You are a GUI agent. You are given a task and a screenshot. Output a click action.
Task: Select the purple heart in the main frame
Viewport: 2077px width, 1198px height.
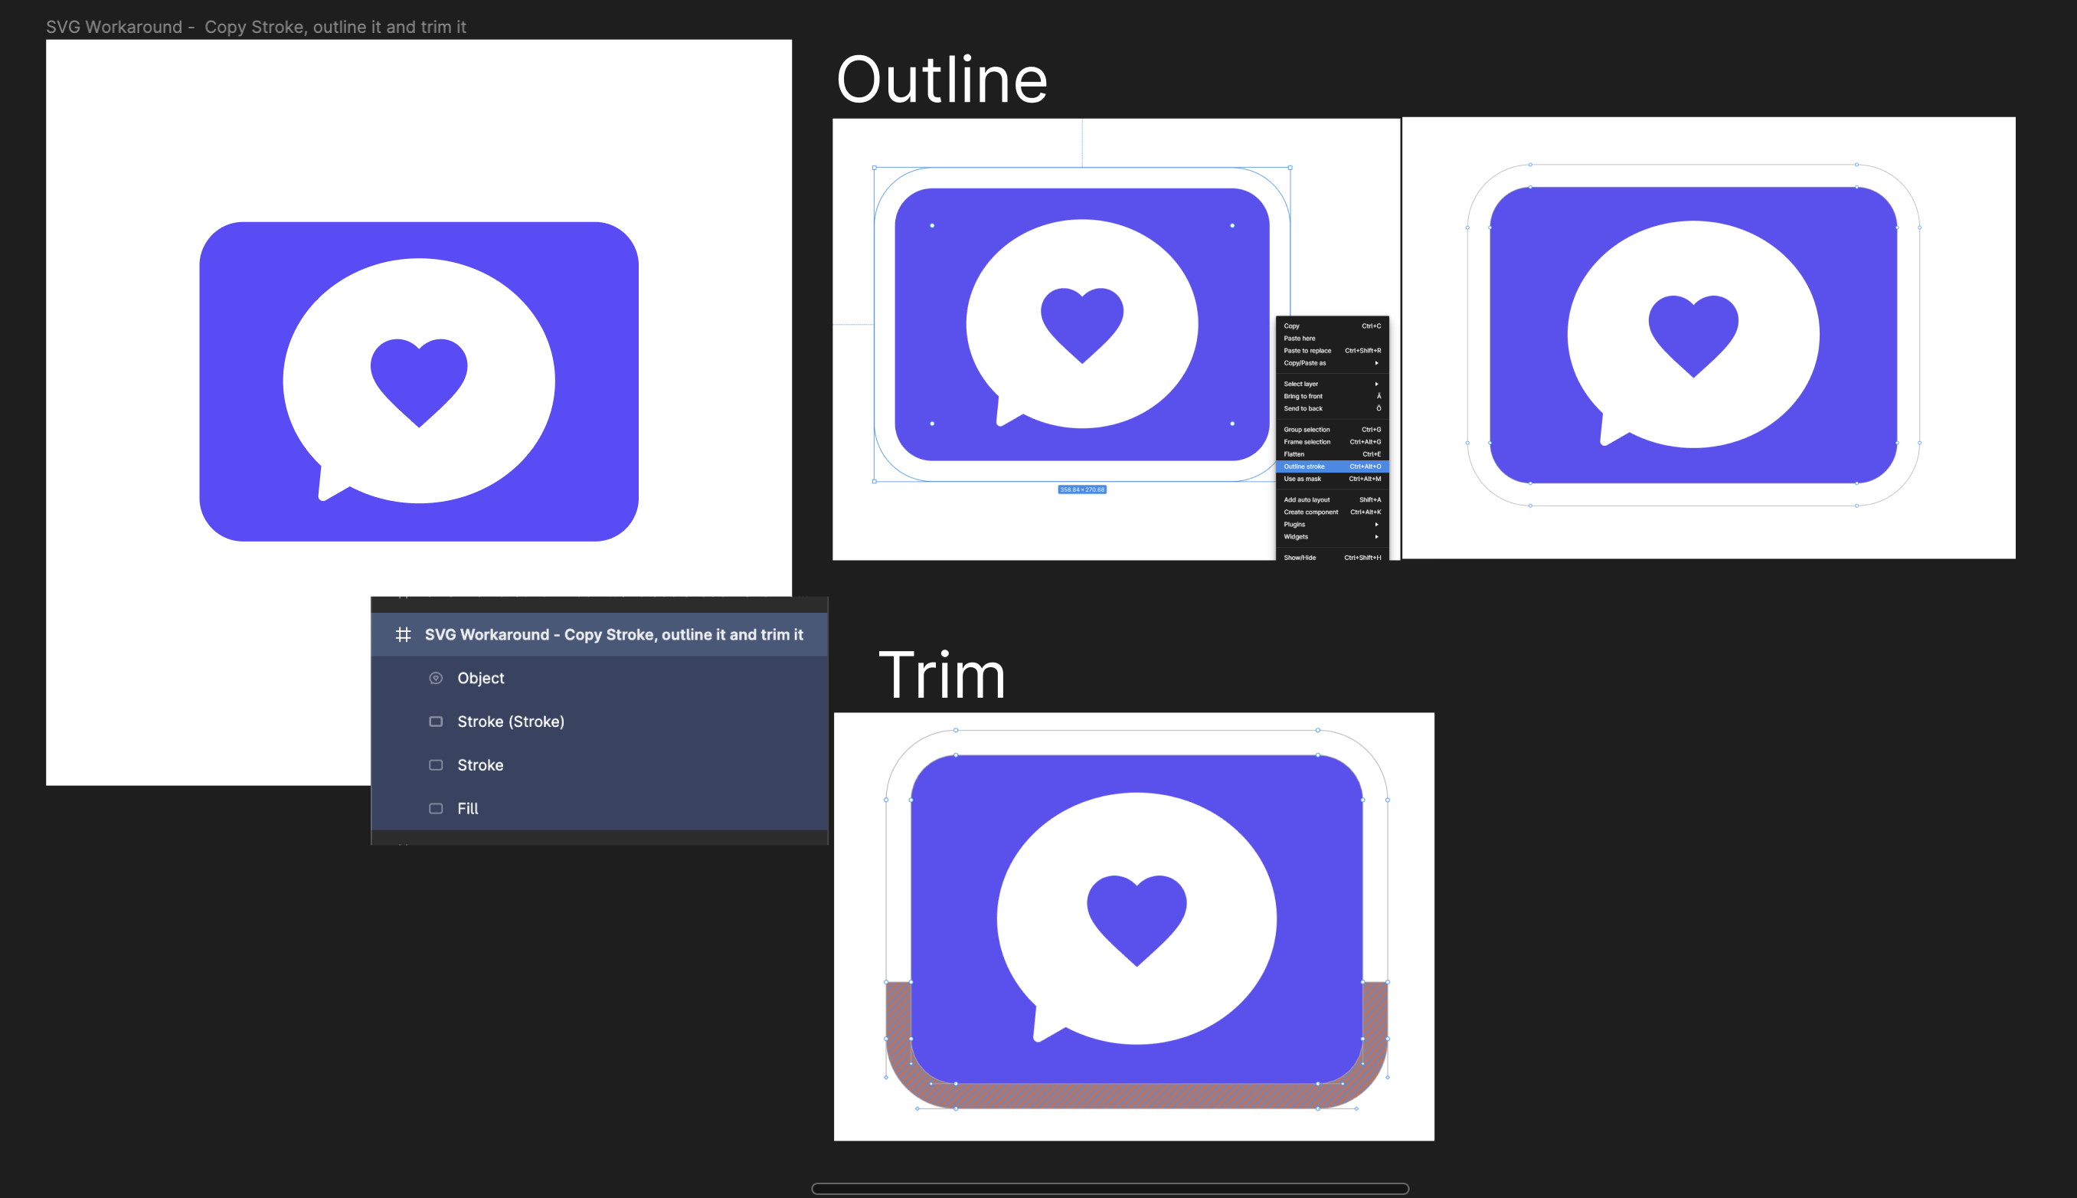pyautogui.click(x=419, y=382)
